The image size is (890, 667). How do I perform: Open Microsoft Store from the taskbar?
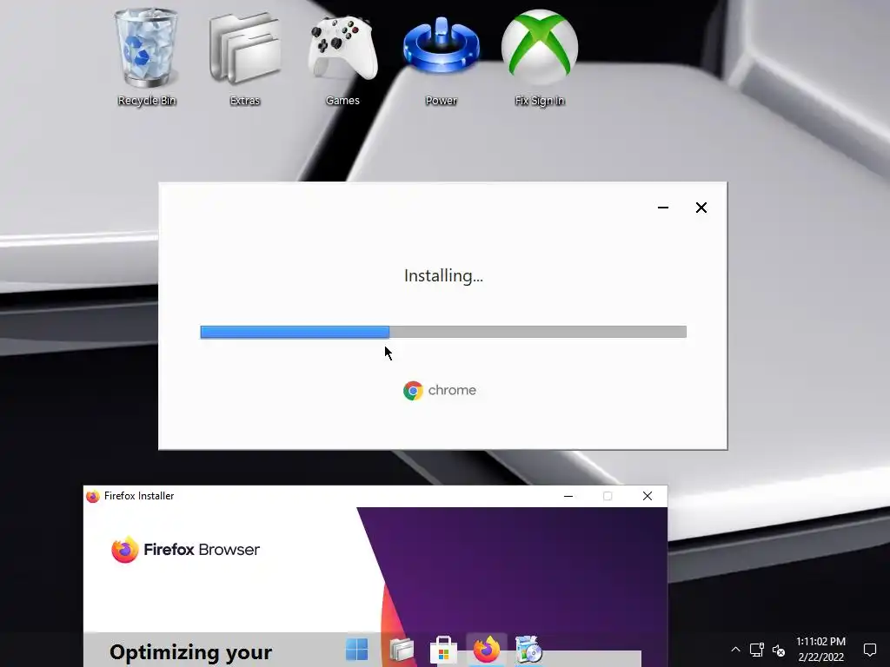pyautogui.click(x=443, y=650)
